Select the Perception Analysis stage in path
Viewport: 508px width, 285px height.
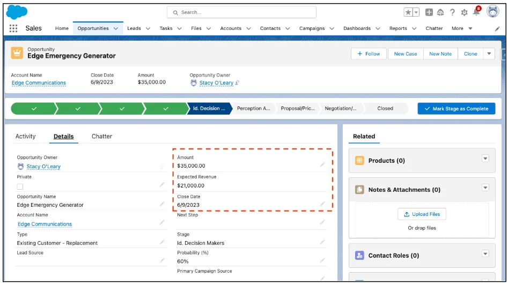(x=253, y=108)
